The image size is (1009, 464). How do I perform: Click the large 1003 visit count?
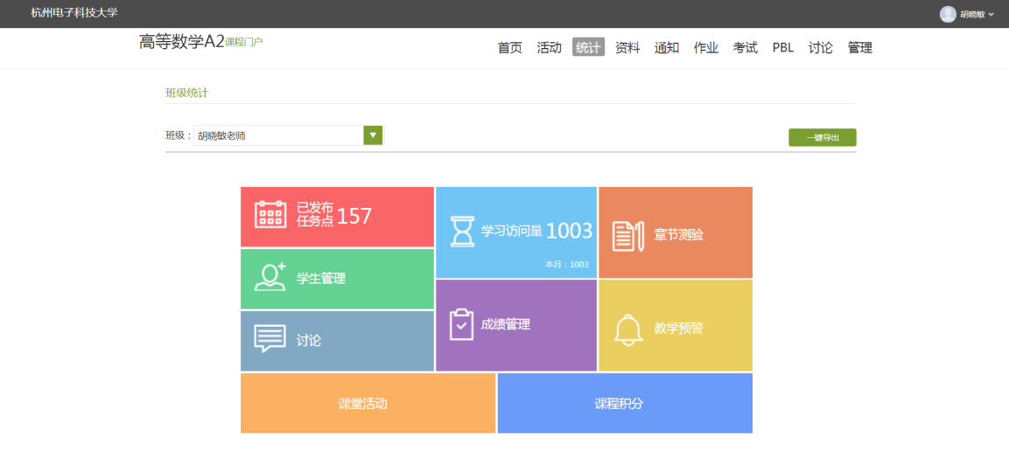point(570,232)
